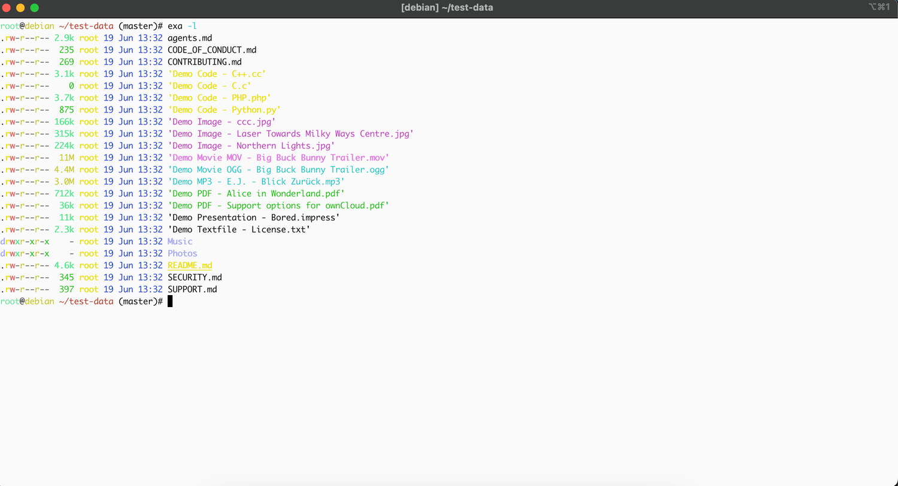Click the 13:32 timestamp on the SECURITY.md row
Image resolution: width=898 pixels, height=486 pixels.
point(150,277)
